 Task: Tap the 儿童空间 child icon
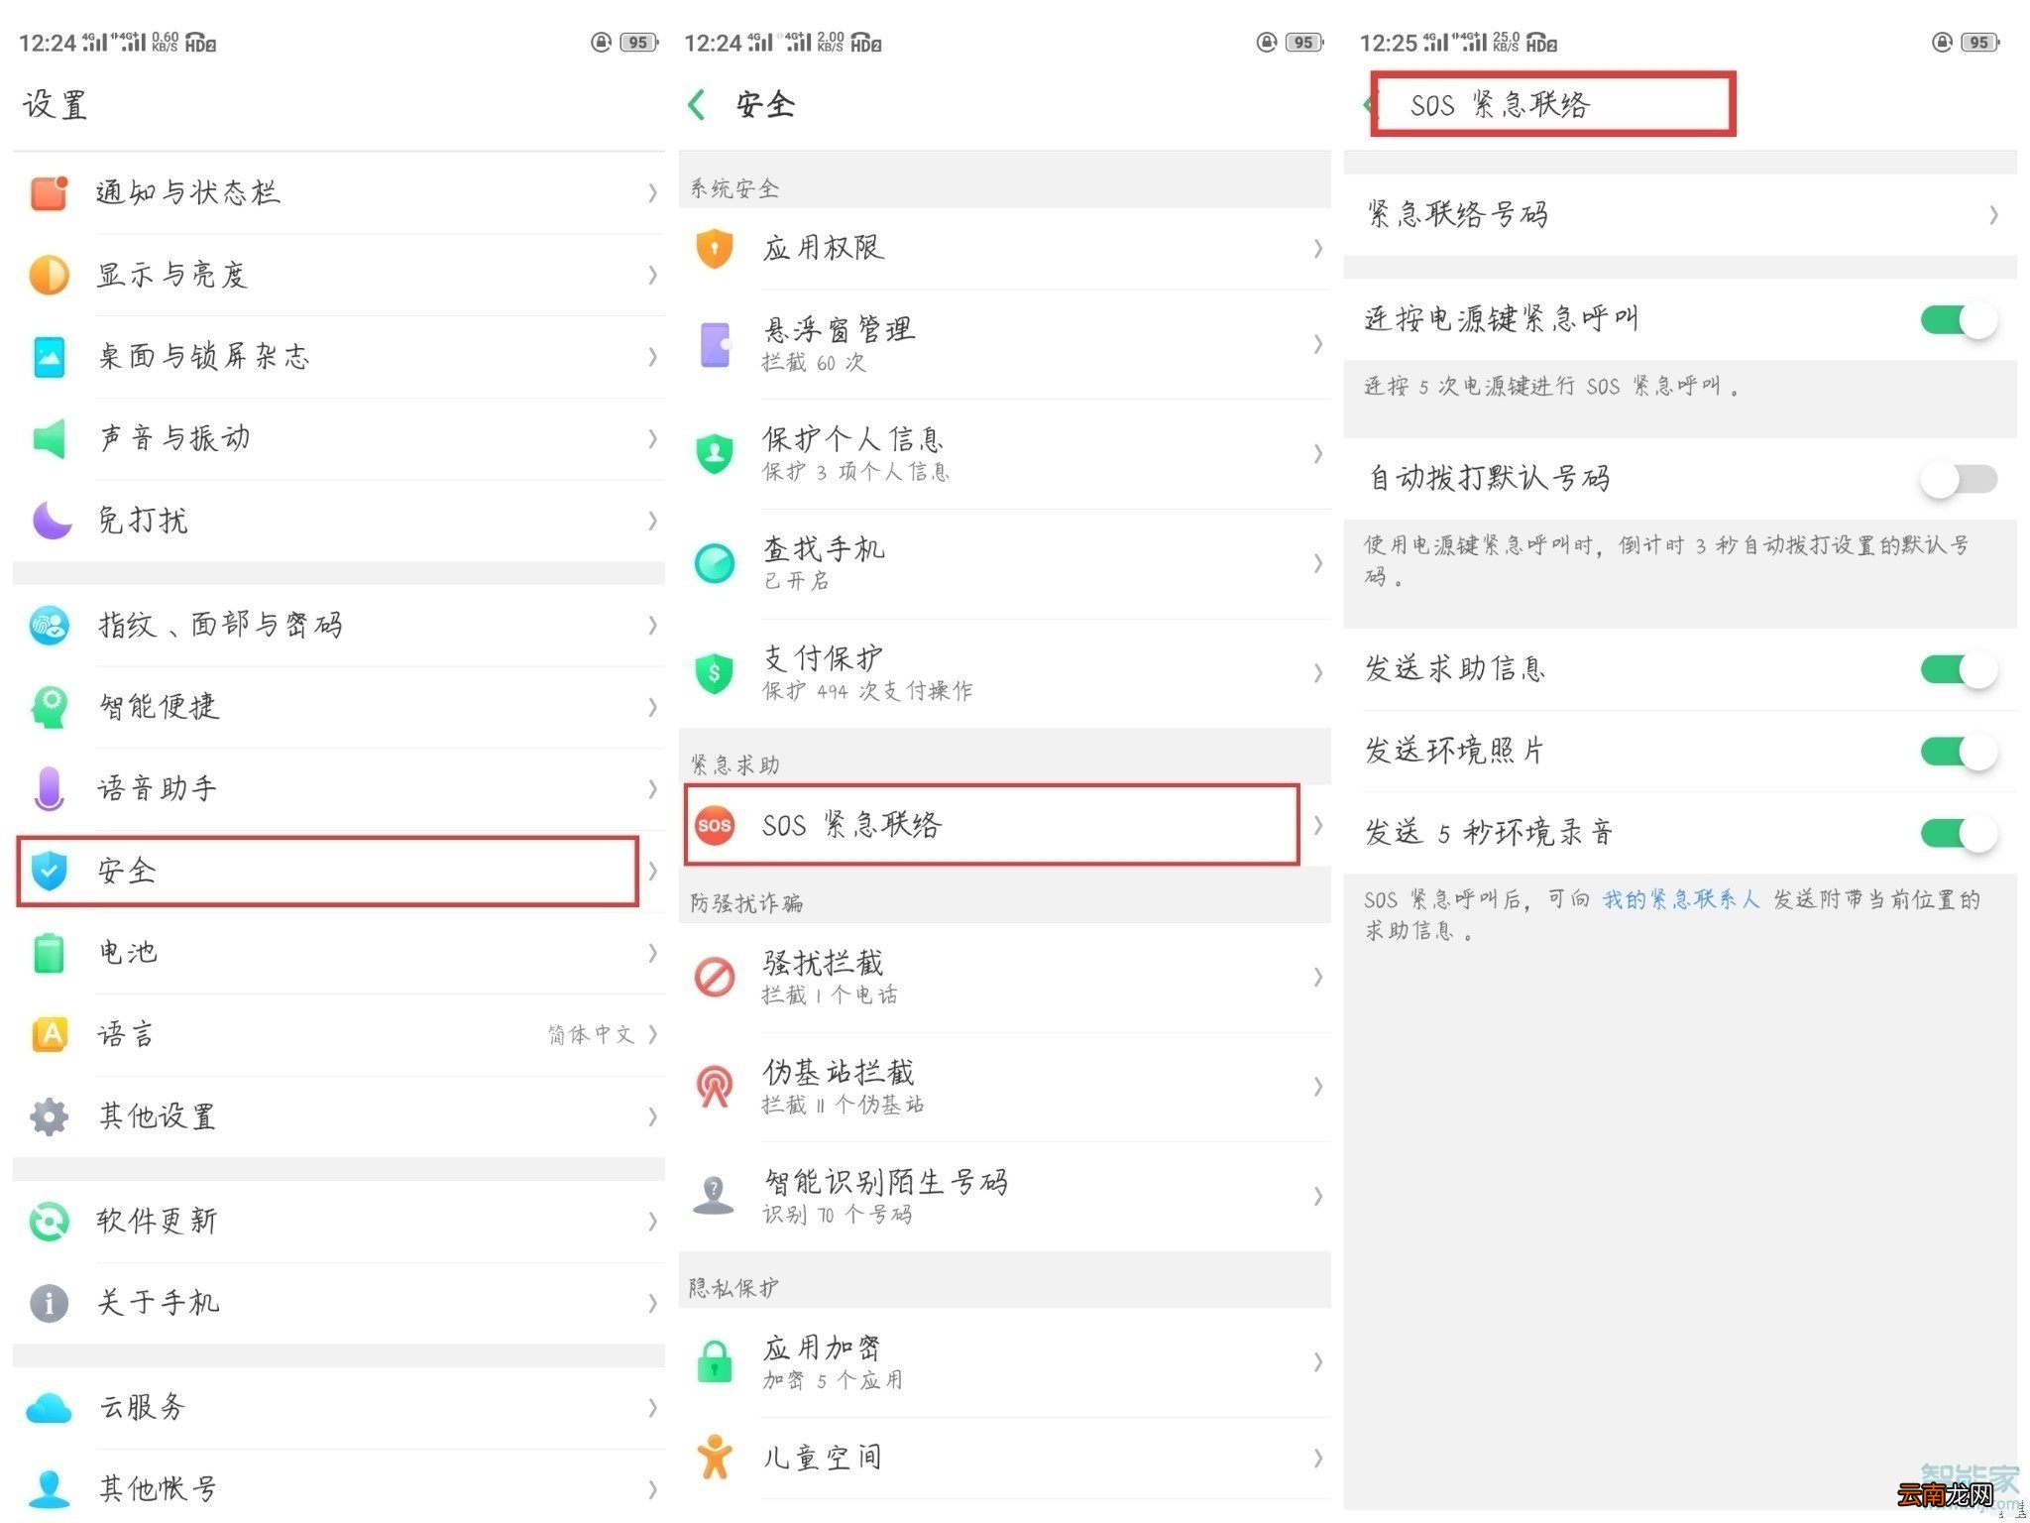715,1458
